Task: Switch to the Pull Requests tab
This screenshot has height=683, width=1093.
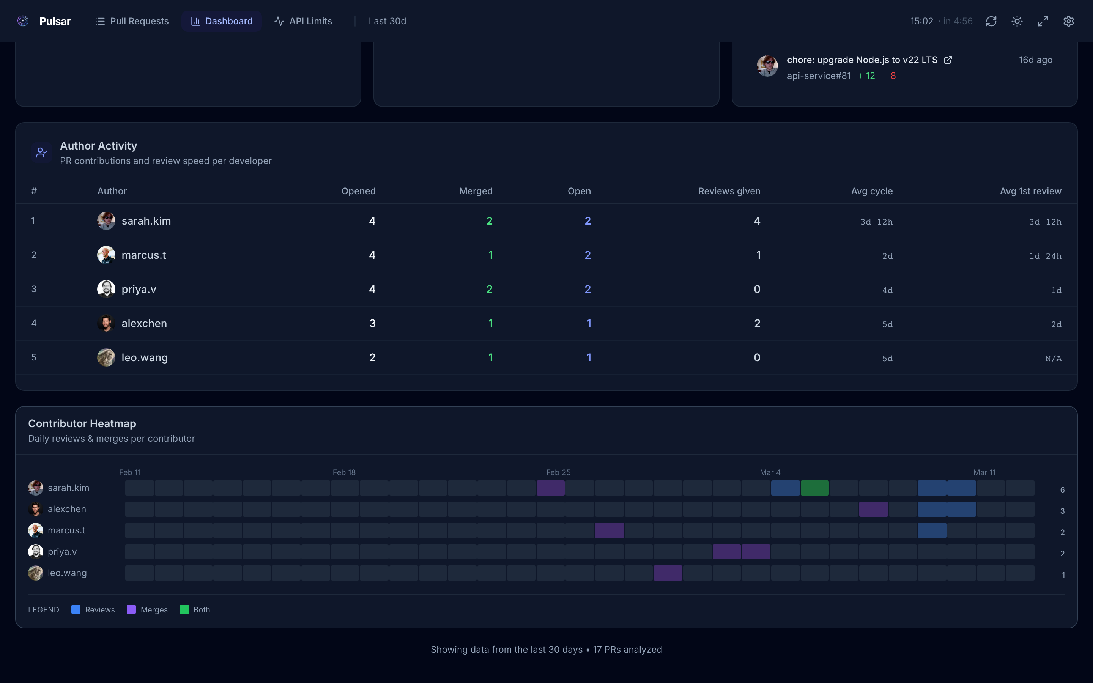Action: tap(132, 21)
